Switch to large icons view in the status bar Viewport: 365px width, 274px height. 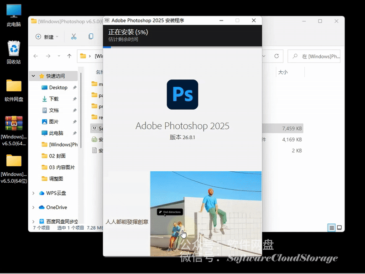tap(339, 227)
